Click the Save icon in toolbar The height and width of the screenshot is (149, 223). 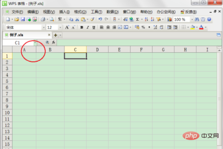click(23, 19)
